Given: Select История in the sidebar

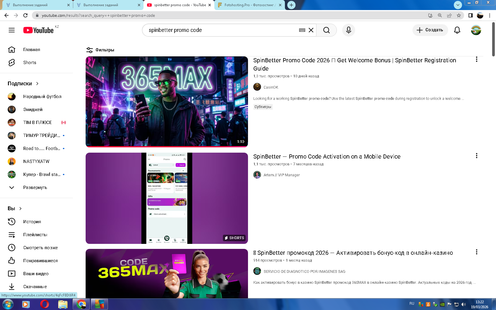Looking at the screenshot, I should (x=32, y=222).
